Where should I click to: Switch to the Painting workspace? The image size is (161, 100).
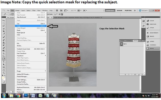point(128,10)
